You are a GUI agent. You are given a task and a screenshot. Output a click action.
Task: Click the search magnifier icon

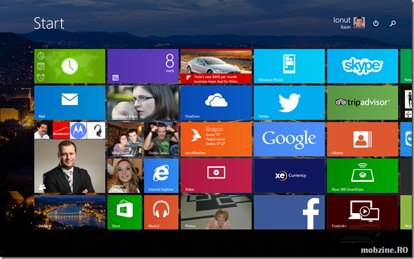pos(393,23)
